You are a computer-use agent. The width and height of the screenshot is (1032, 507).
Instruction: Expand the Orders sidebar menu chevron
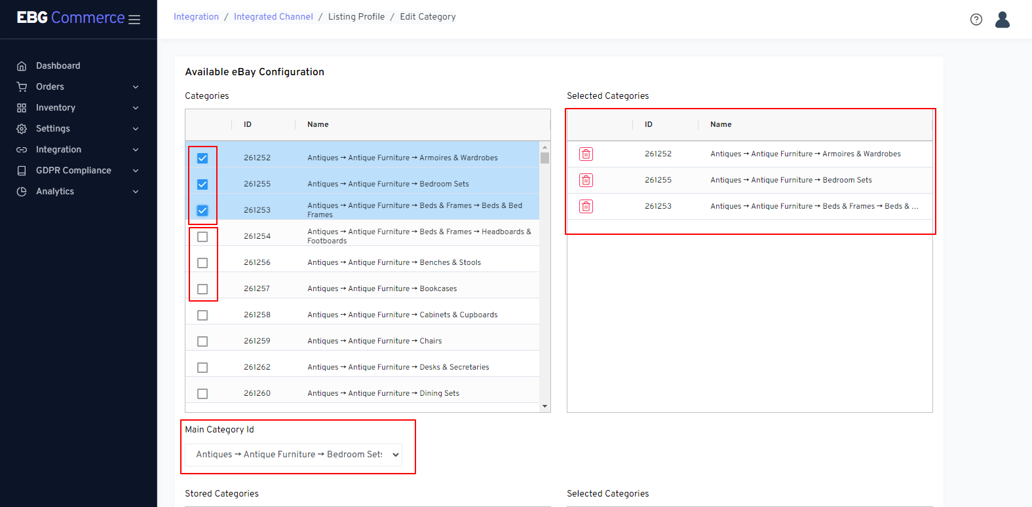pos(136,87)
